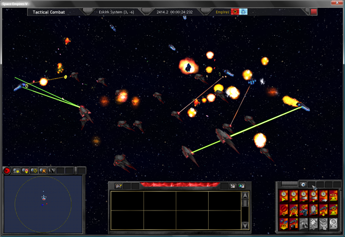Click the globe clipboard report icon
Image resolution: width=345 pixels, height=237 pixels.
(242, 186)
